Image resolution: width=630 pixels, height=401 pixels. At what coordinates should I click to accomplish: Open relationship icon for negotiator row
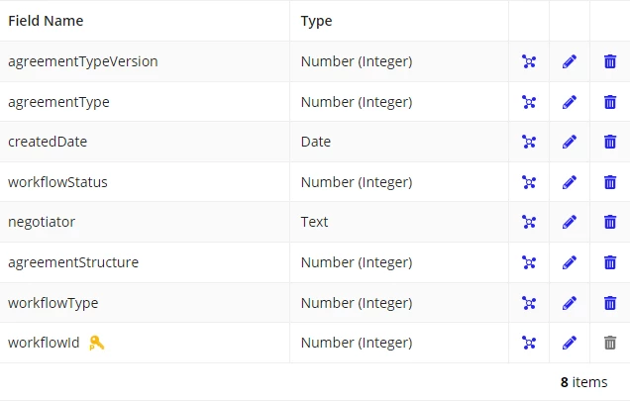coord(529,222)
